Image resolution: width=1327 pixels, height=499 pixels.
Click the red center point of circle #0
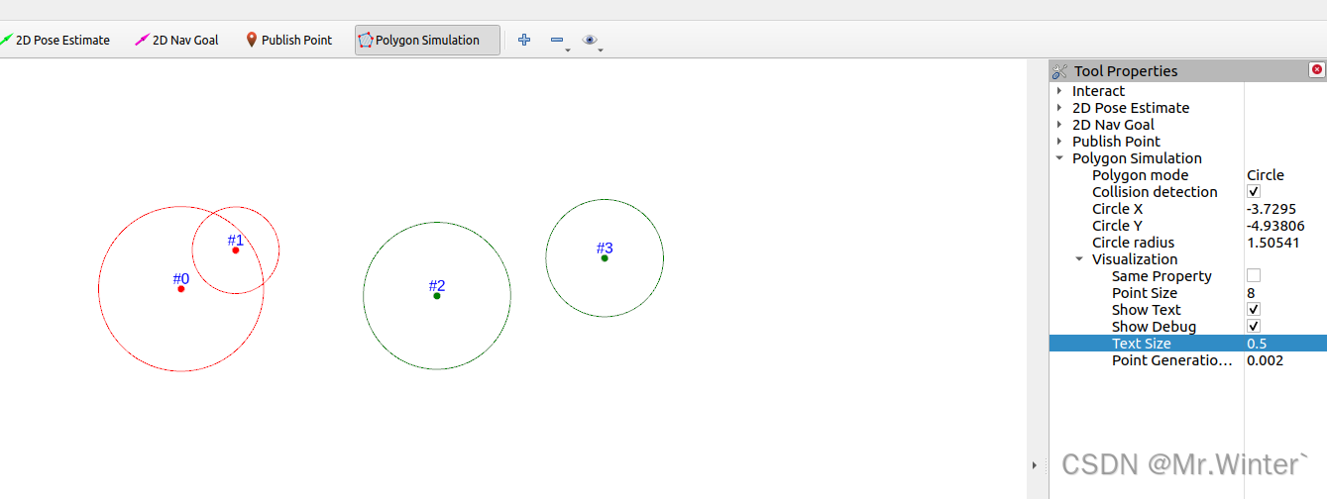point(180,289)
